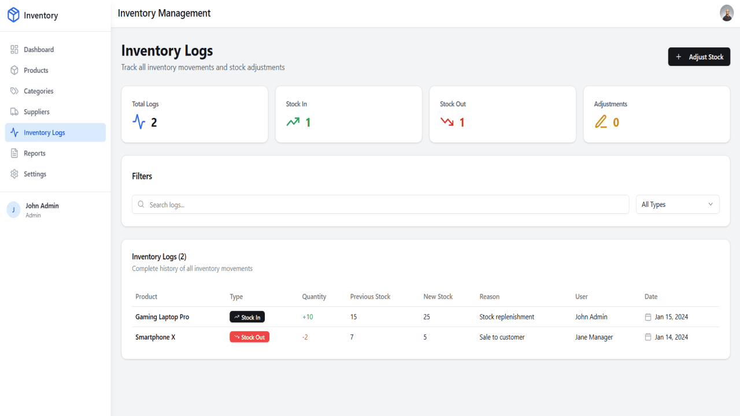Click the John Admin profile entry
The width and height of the screenshot is (740, 416).
point(55,210)
